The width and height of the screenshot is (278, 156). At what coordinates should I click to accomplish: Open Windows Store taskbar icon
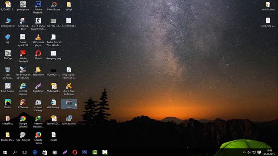point(45,152)
